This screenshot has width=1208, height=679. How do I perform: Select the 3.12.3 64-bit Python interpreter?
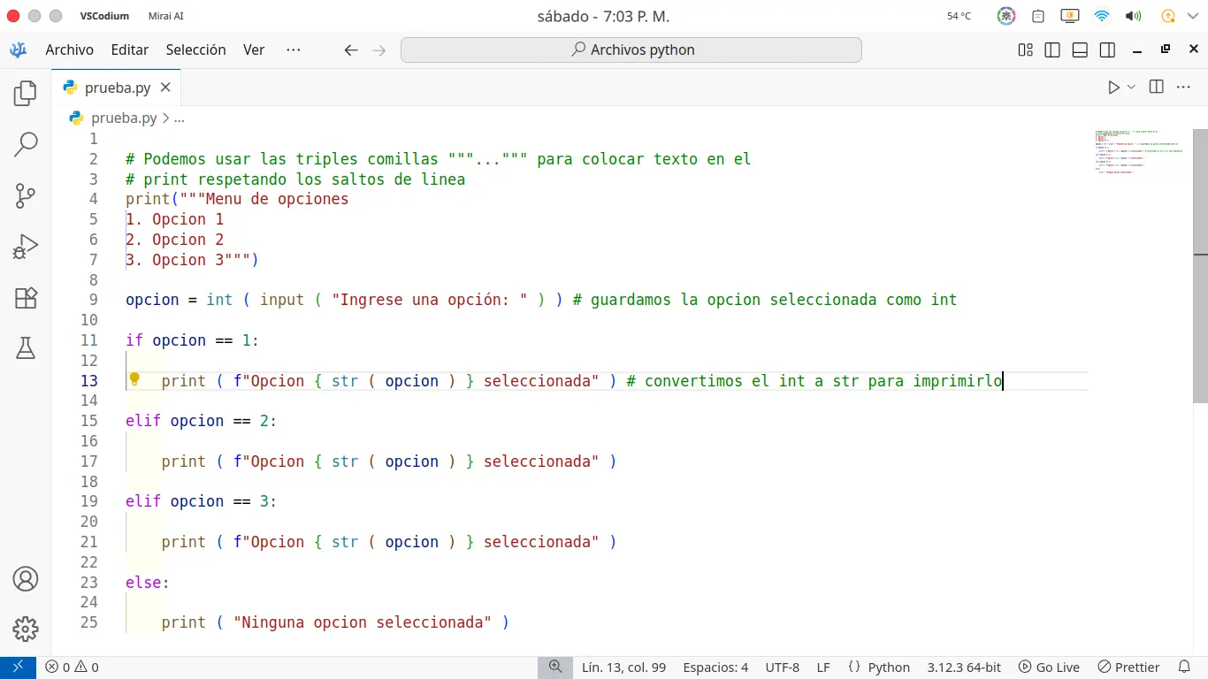pos(964,668)
